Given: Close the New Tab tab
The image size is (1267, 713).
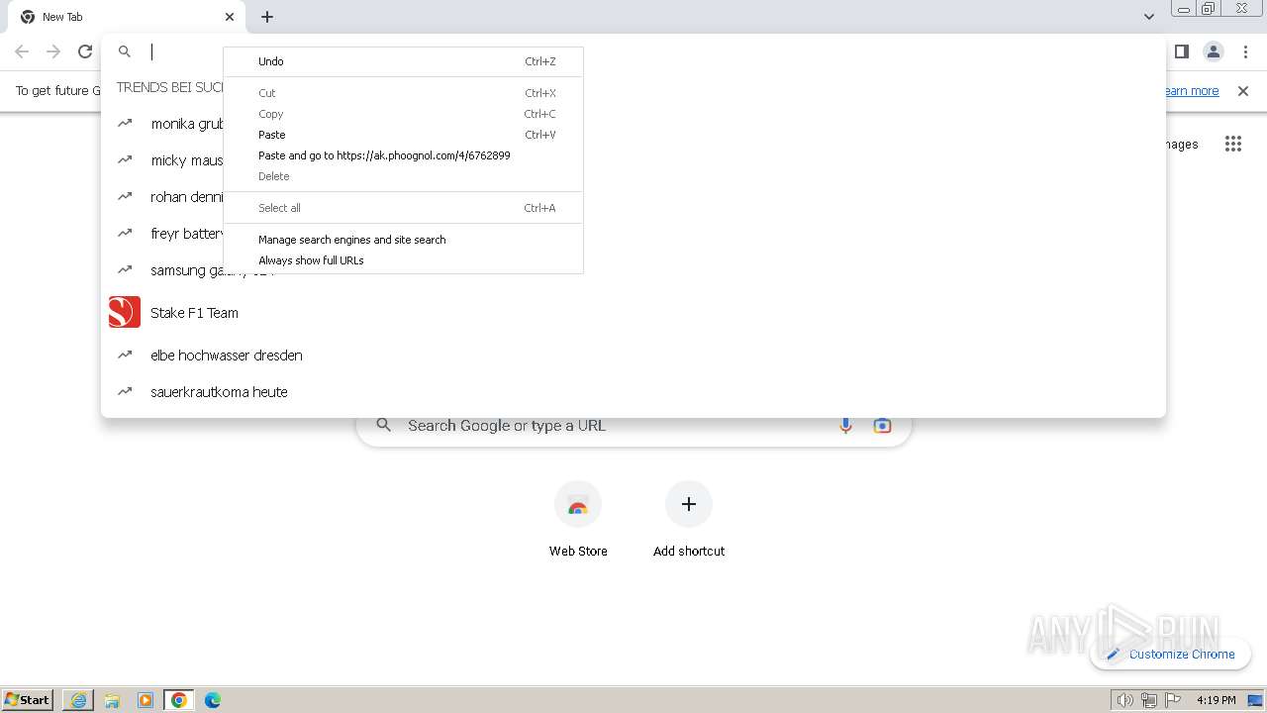Looking at the screenshot, I should [230, 17].
